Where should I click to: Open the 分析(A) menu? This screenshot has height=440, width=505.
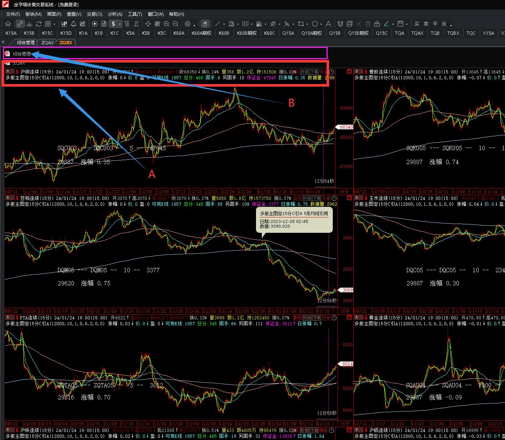tap(115, 14)
